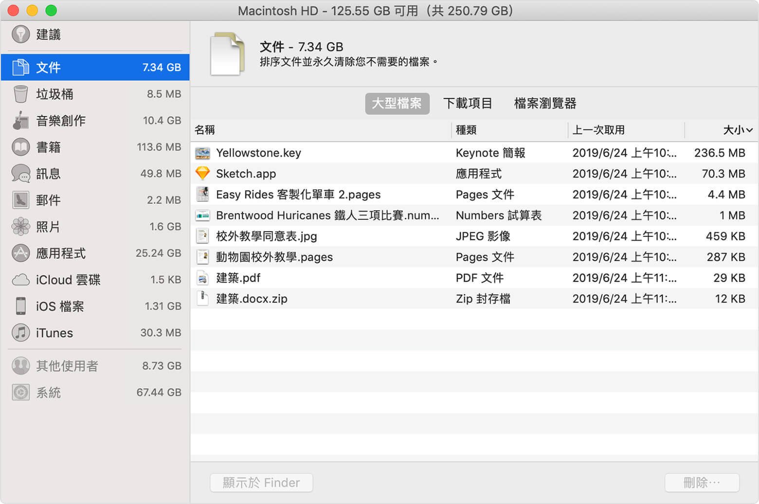Select the 動物園校外教學.pages file name
The height and width of the screenshot is (504, 759).
tap(274, 257)
